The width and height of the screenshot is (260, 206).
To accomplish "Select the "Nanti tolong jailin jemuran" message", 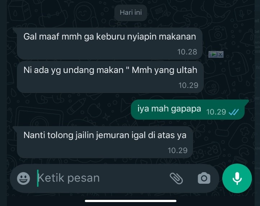I will [x=105, y=142].
